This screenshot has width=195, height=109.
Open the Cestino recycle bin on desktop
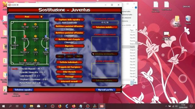pos(188,20)
